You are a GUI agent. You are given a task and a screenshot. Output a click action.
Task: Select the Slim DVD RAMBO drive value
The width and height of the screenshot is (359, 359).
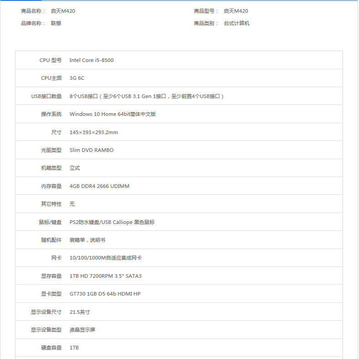[91, 150]
